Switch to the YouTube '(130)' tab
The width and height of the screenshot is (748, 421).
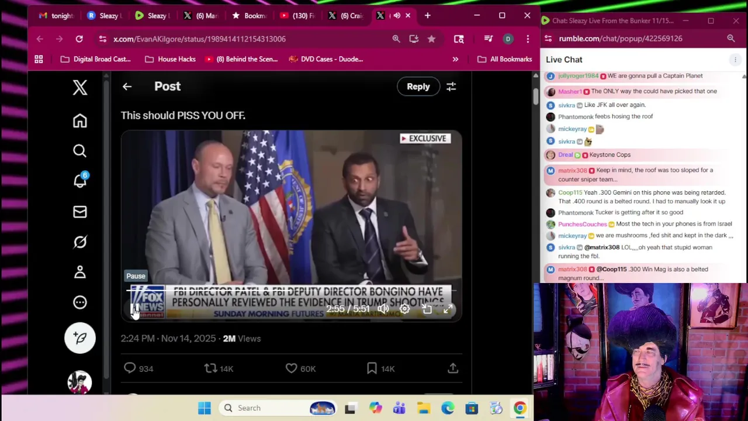coord(297,16)
